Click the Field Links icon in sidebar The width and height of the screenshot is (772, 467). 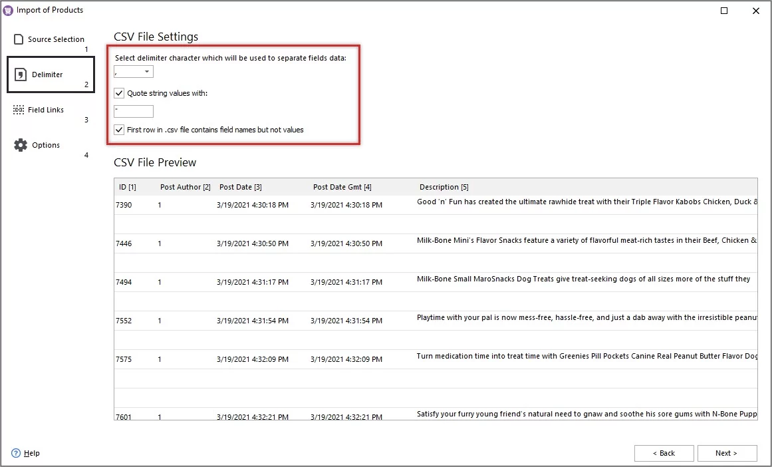pyautogui.click(x=19, y=109)
